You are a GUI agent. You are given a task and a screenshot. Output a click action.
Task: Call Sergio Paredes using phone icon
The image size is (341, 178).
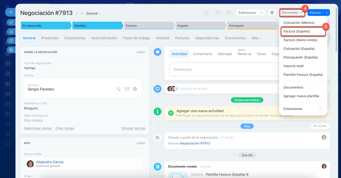(119, 89)
